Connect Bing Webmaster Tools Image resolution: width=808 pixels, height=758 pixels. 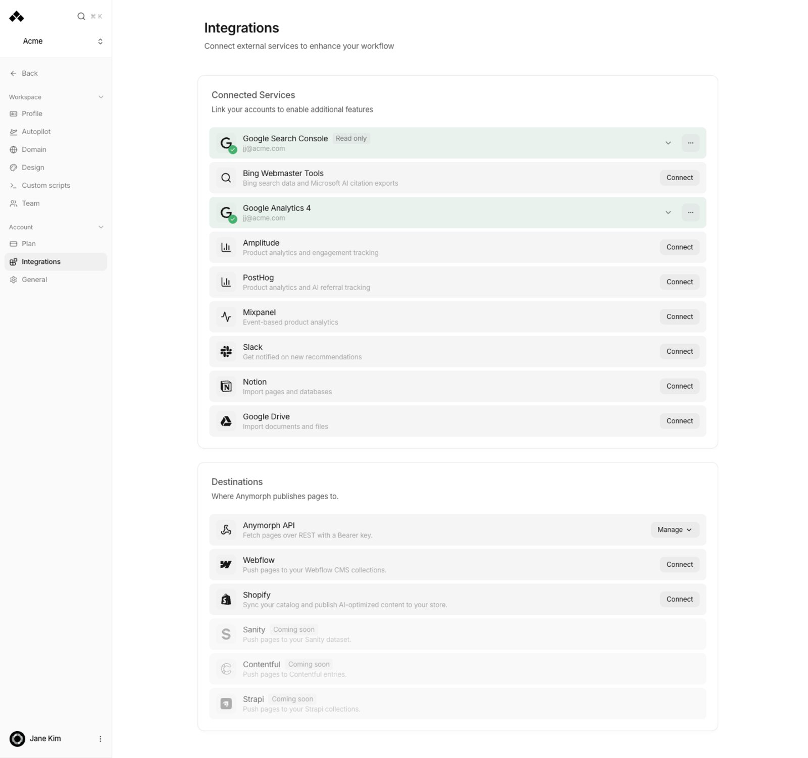(x=679, y=178)
